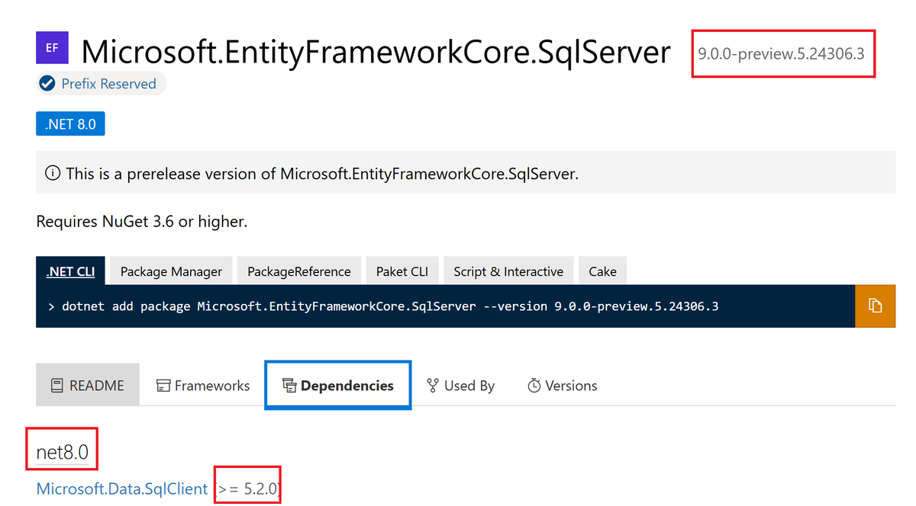Switch to the Frameworks tab

coord(203,385)
